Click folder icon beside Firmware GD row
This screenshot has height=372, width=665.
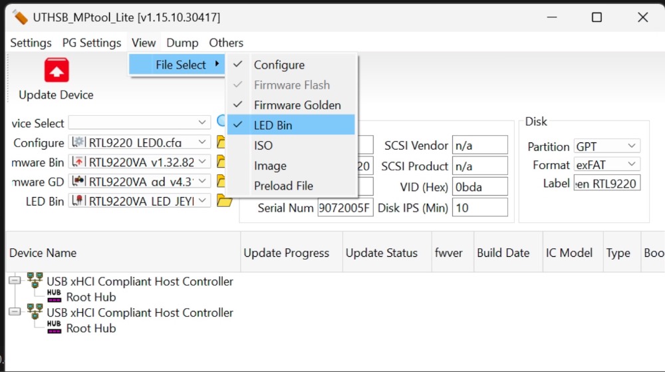(x=221, y=181)
